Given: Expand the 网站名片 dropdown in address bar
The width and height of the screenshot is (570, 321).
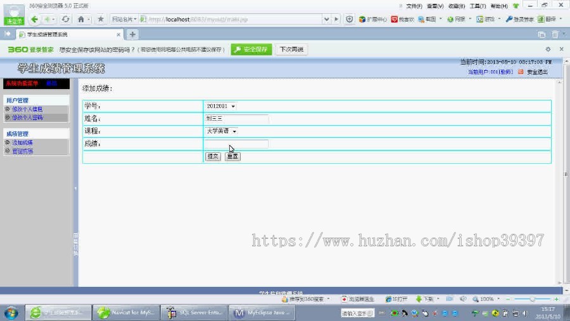Looking at the screenshot, I should point(124,19).
